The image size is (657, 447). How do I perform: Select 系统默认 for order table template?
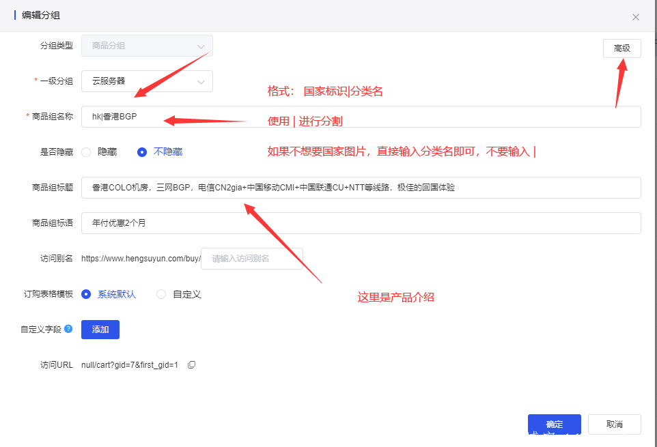click(x=86, y=294)
